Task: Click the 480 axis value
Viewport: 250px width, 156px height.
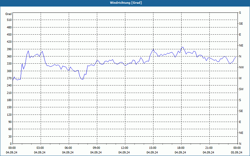Action: 9,27
